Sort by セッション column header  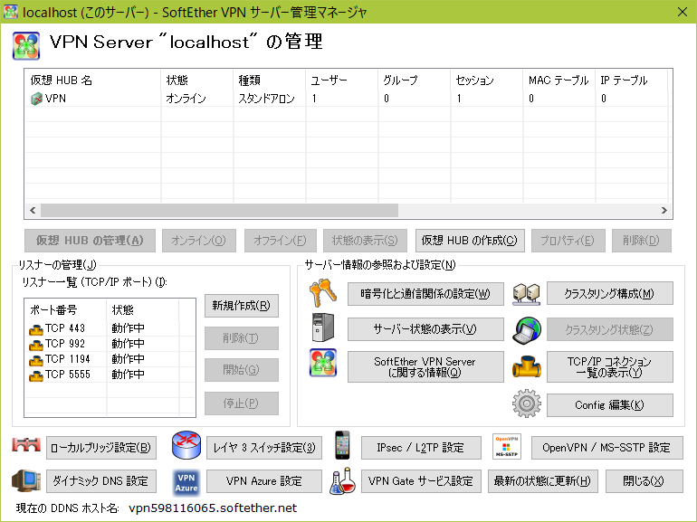point(486,80)
